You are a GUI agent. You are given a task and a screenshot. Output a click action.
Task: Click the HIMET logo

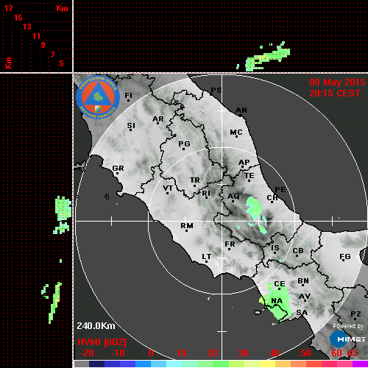(x=348, y=339)
